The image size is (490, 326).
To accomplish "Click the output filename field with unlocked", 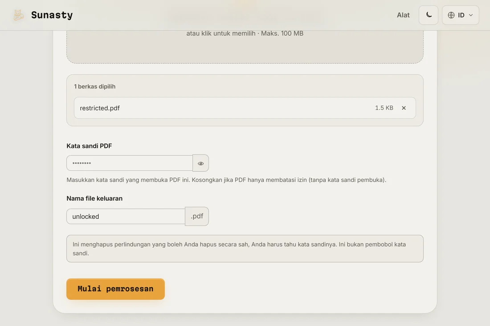I will [126, 216].
